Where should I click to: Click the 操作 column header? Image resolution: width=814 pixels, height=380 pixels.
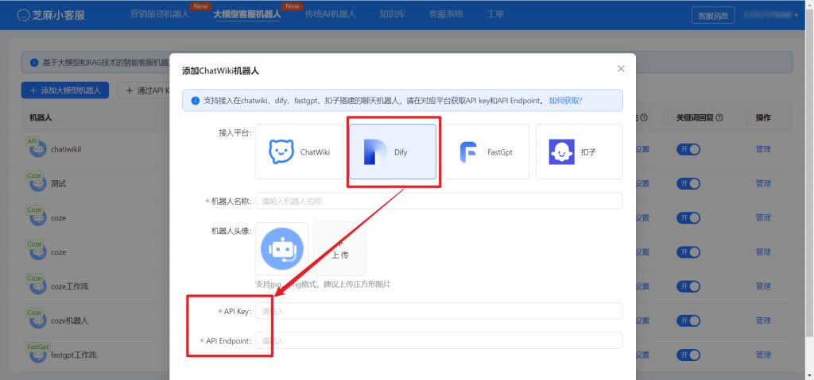[763, 117]
